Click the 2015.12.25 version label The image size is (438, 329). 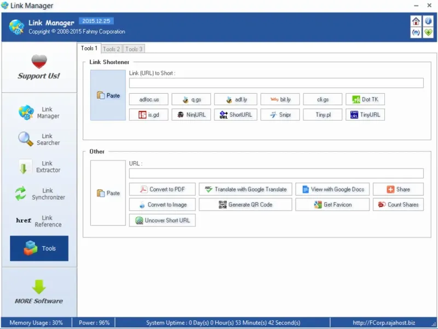96,21
